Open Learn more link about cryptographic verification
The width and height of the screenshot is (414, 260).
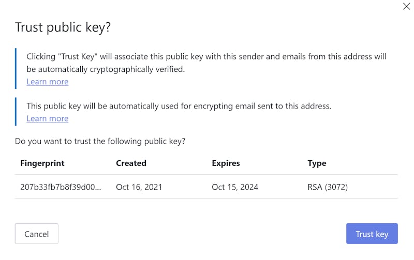[48, 82]
